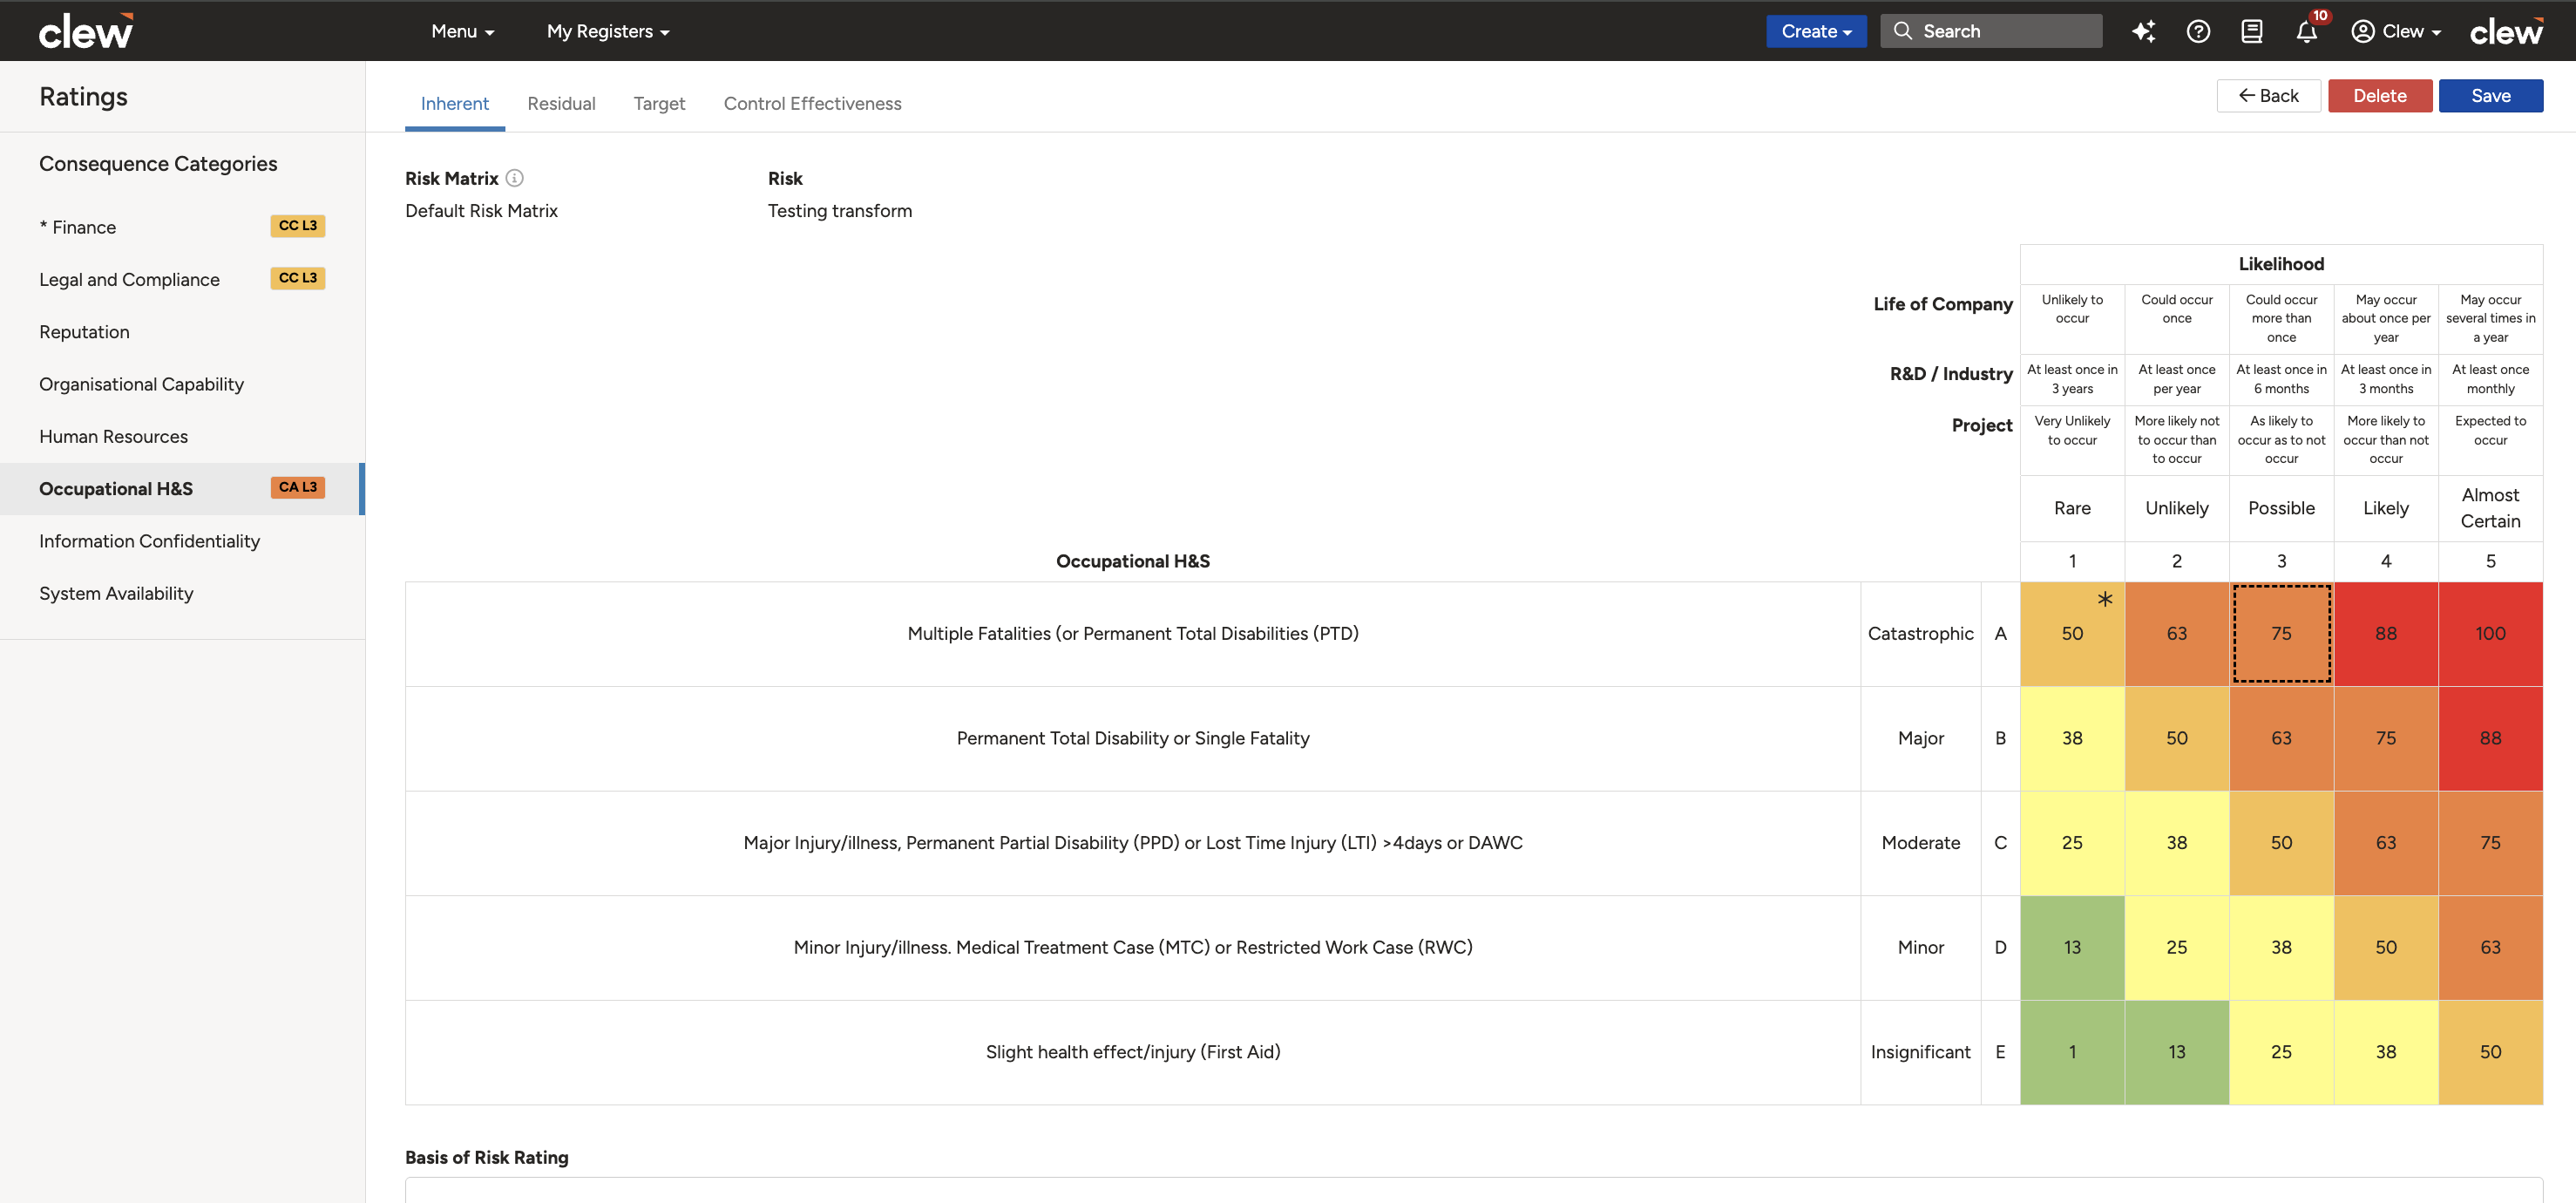Click the Back button

[x=2268, y=96]
